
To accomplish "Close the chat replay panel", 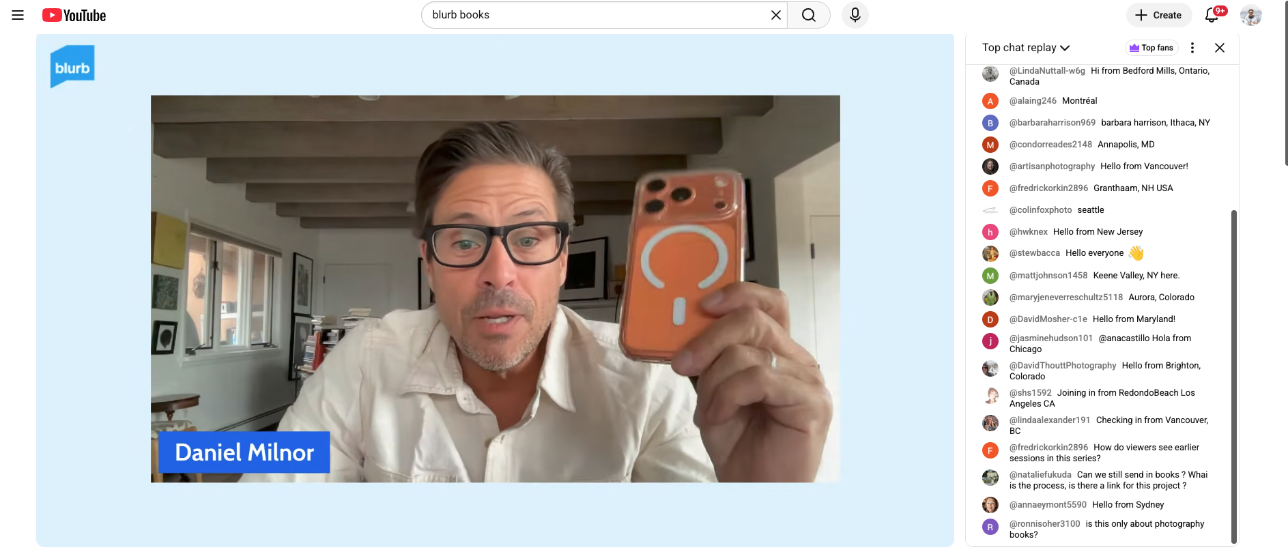I will 1219,48.
